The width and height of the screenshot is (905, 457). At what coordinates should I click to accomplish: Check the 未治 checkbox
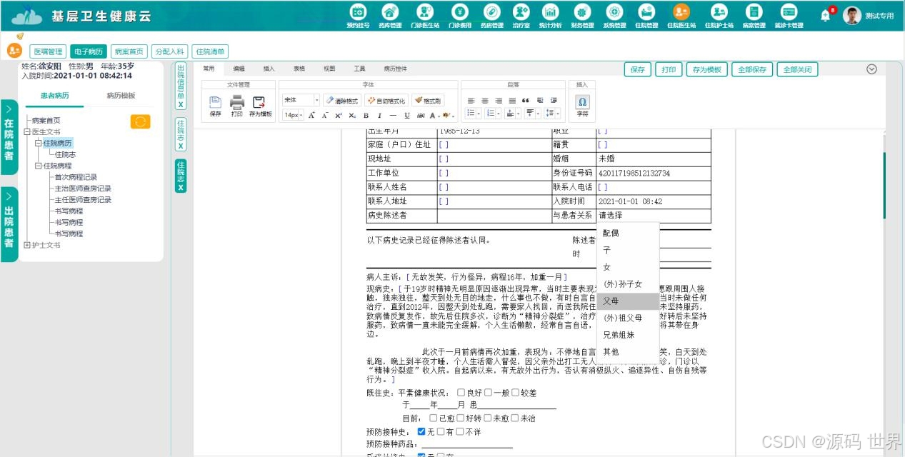coord(515,418)
